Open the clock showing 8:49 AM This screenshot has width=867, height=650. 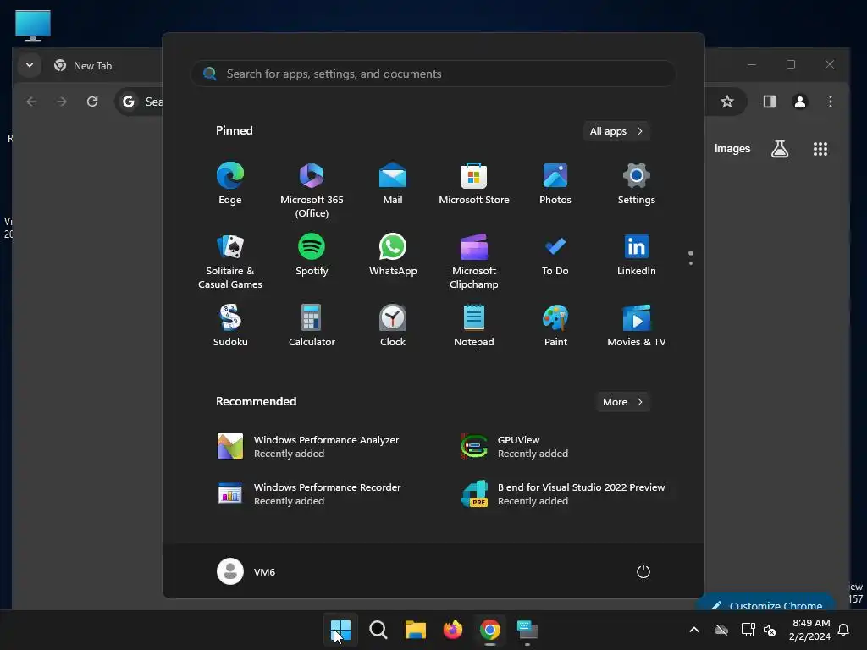point(810,630)
